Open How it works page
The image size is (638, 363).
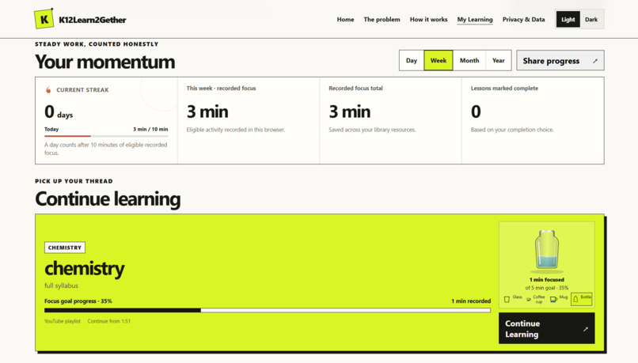428,19
